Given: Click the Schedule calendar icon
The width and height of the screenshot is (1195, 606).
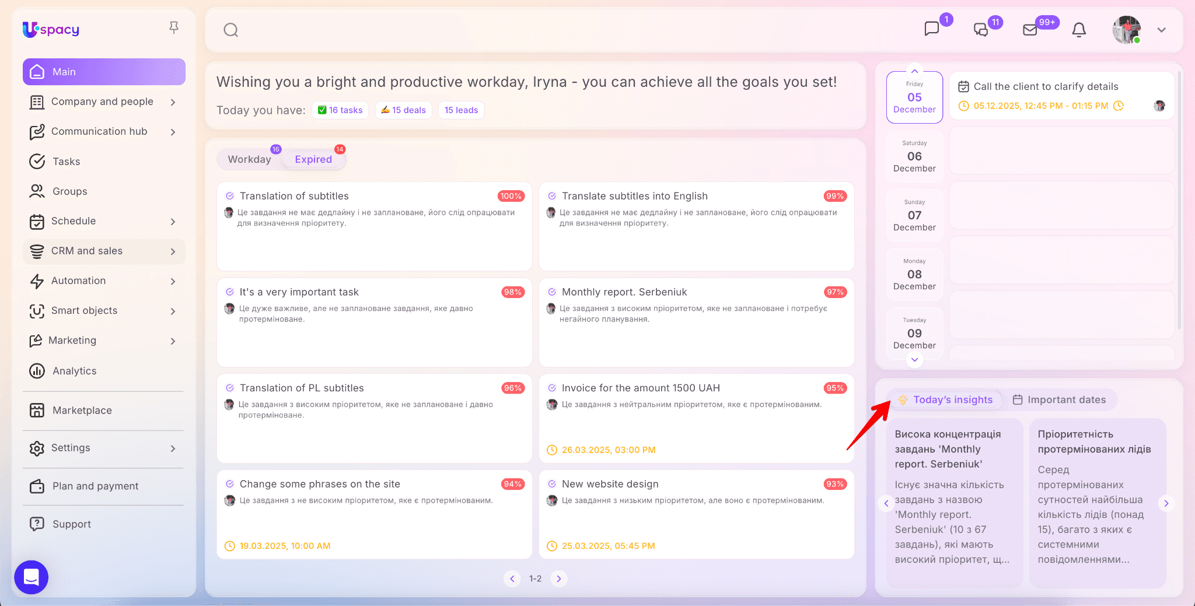Looking at the screenshot, I should coord(37,222).
